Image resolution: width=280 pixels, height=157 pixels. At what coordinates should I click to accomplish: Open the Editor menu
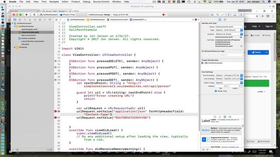(x=65, y=2)
